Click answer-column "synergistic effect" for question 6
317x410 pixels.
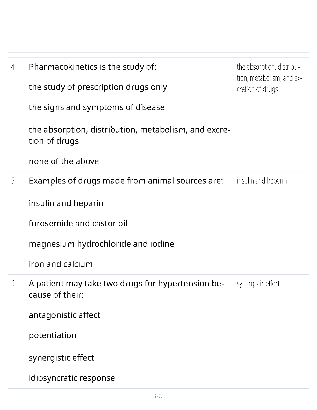click(258, 284)
